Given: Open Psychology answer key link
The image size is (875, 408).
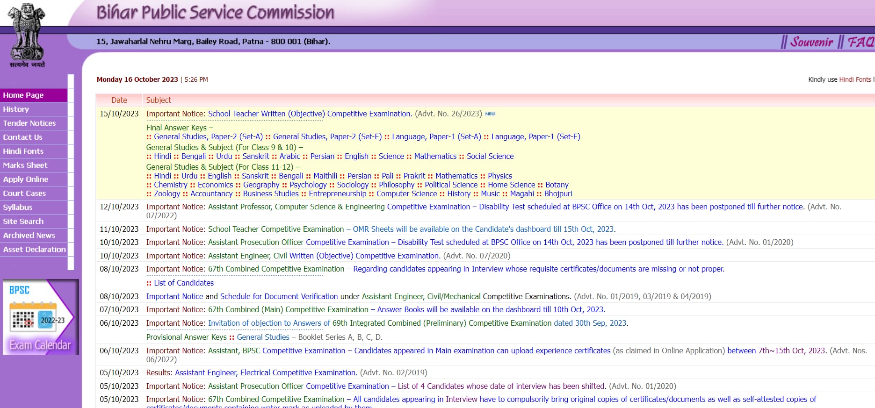Looking at the screenshot, I should 308,185.
